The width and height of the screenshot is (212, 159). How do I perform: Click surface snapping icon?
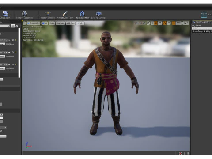(x=152, y=23)
